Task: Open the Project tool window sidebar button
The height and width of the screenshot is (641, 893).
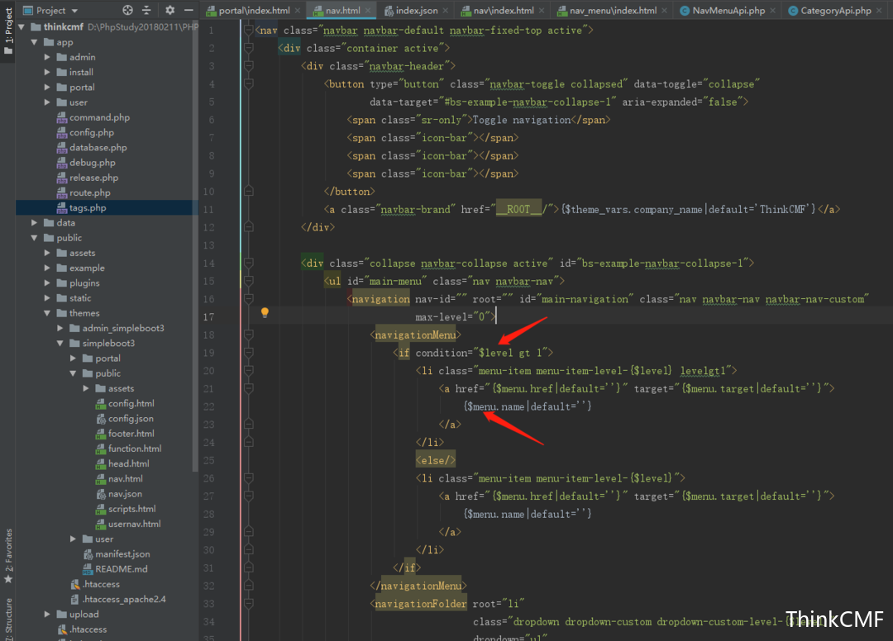Action: [8, 31]
